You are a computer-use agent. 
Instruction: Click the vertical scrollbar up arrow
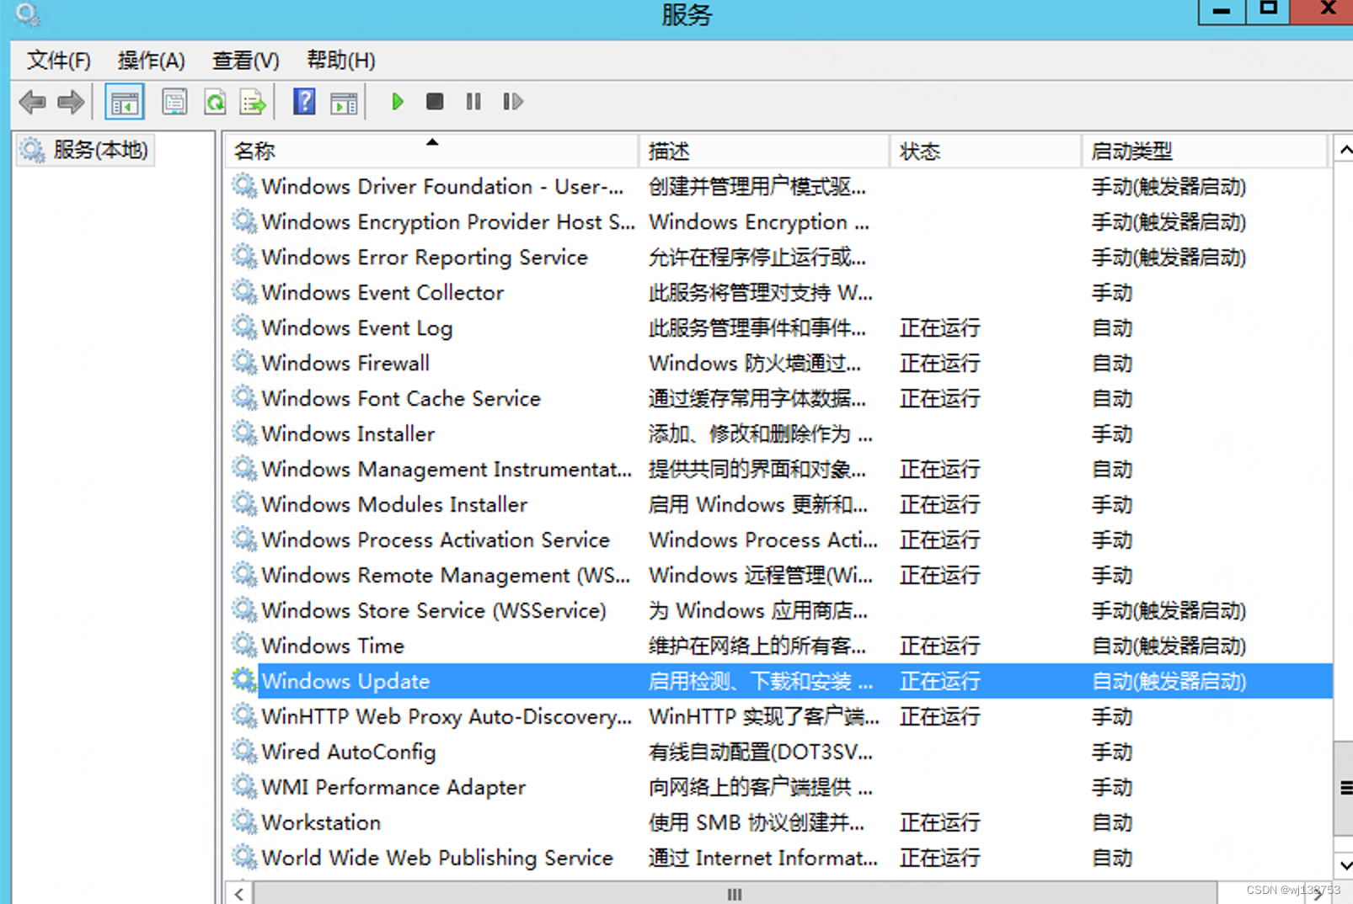(1344, 151)
